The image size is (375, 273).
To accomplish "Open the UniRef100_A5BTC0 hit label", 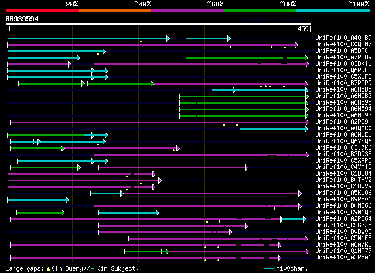I will (343, 50).
